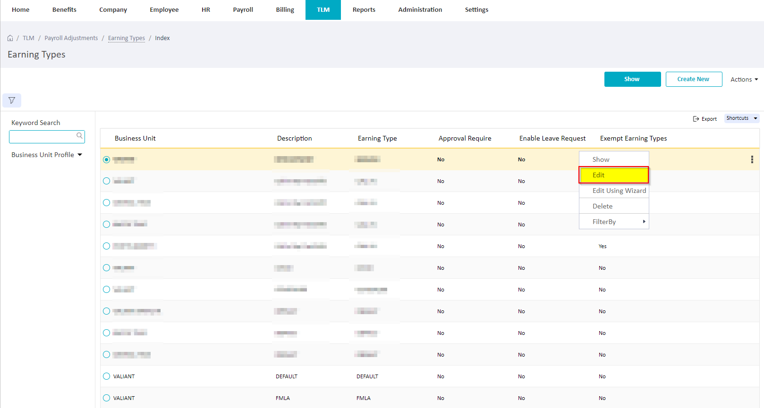The image size is (764, 408).
Task: Open the Payroll tab
Action: [243, 10]
